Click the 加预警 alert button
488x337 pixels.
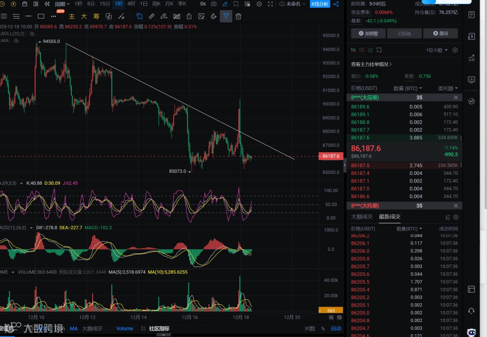click(x=368, y=33)
